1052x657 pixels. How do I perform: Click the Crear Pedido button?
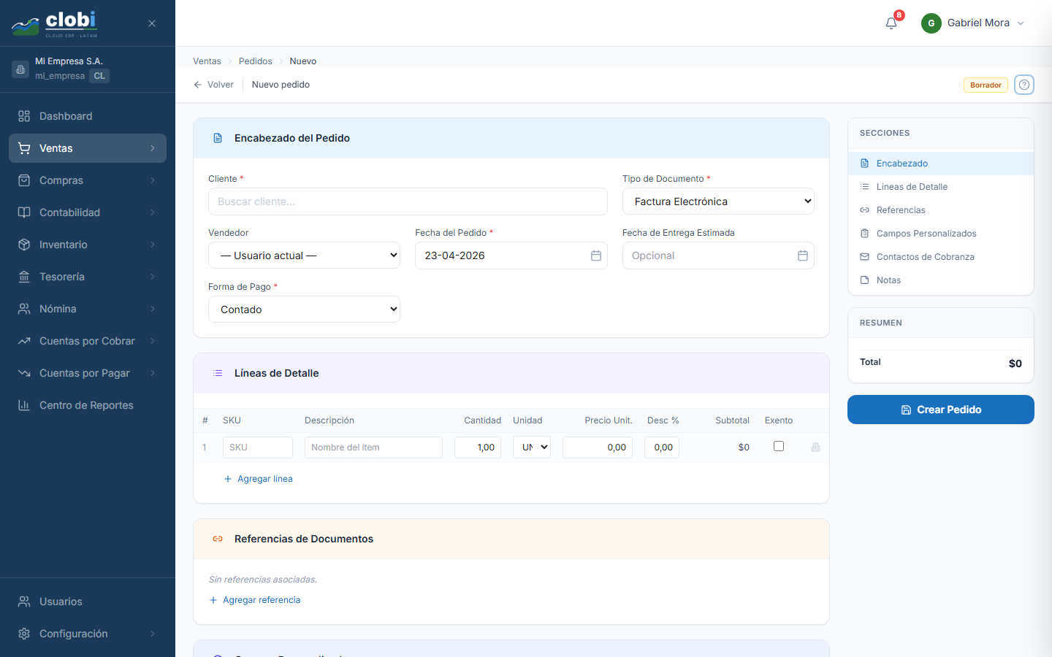(x=941, y=410)
